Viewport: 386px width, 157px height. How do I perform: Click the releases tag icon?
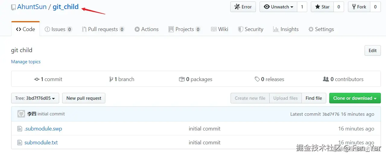click(x=257, y=79)
